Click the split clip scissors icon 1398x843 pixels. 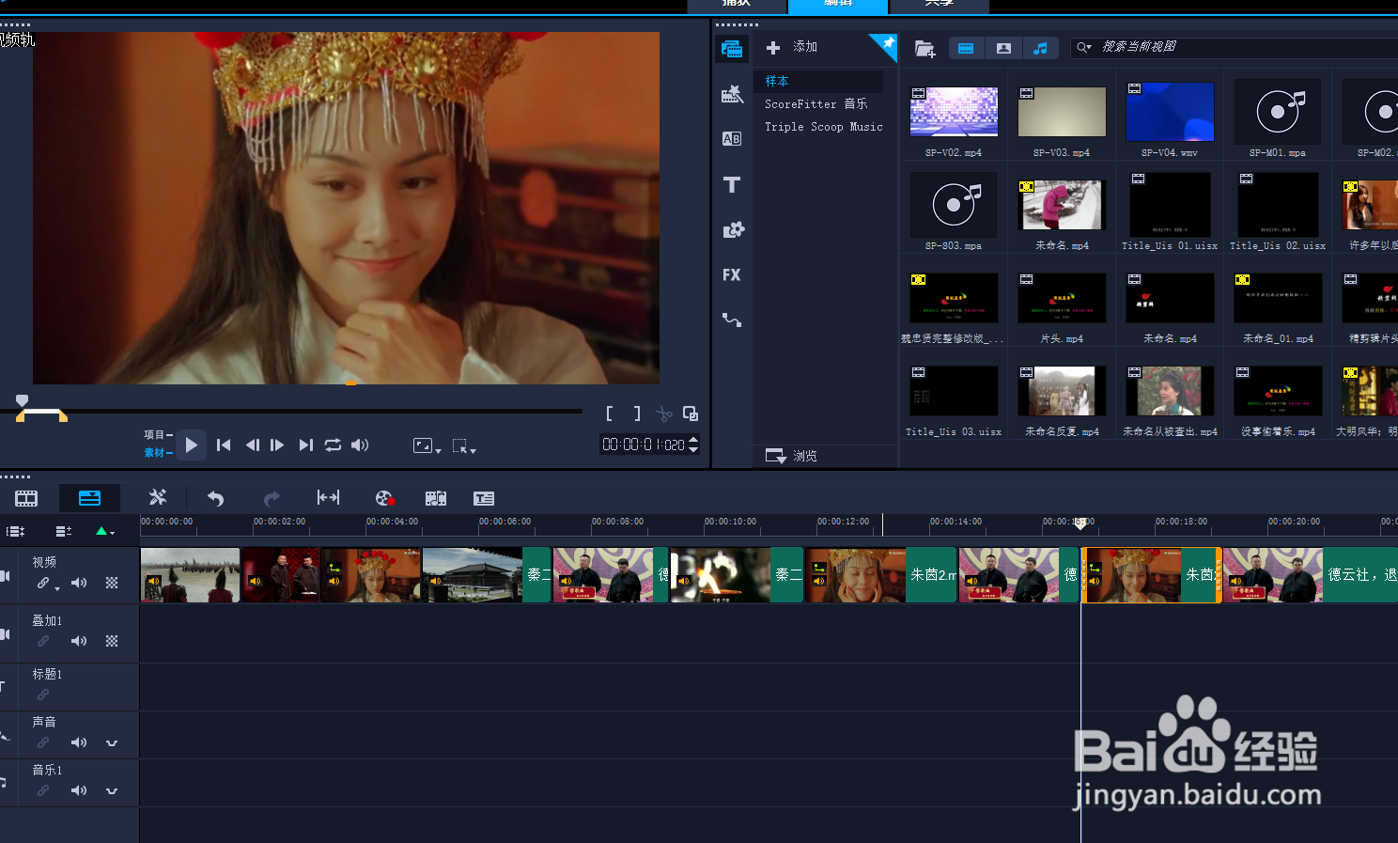pyautogui.click(x=664, y=414)
